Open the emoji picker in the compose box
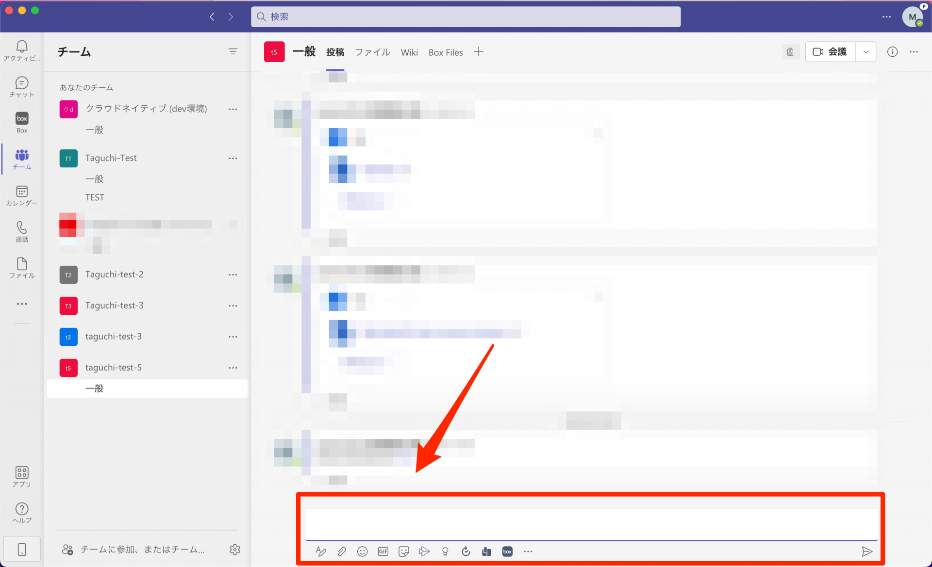This screenshot has height=567, width=932. click(x=362, y=551)
